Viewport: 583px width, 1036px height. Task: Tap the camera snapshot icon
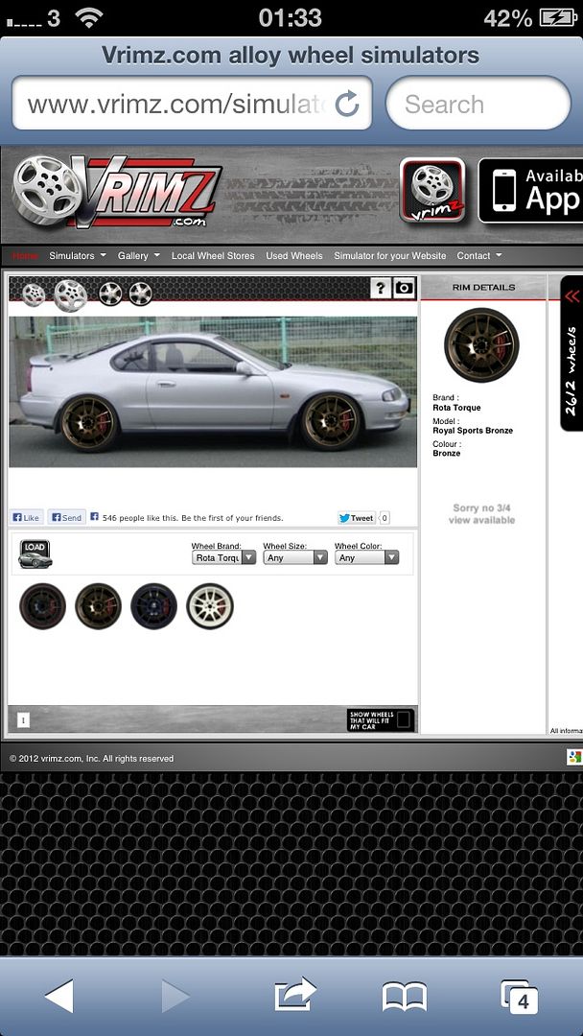(404, 288)
